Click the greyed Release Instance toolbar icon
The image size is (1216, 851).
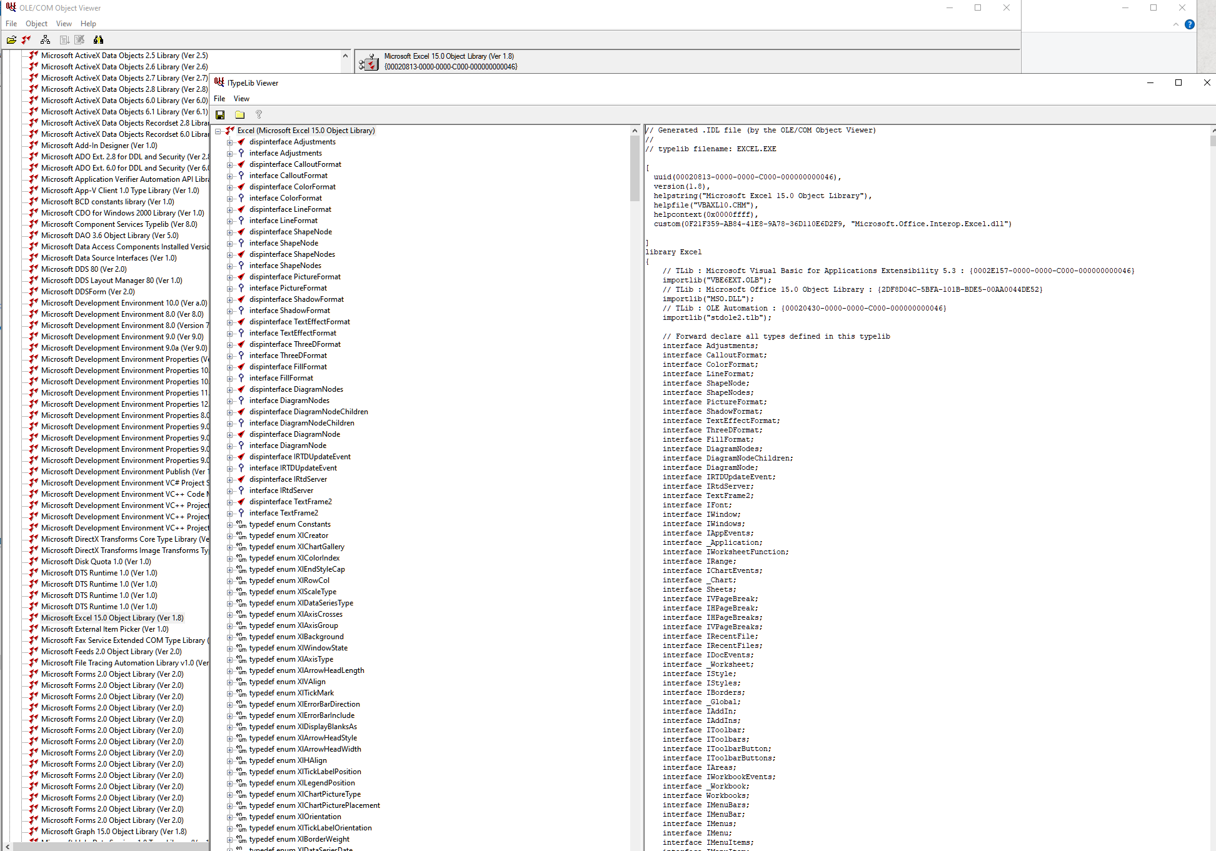click(79, 40)
